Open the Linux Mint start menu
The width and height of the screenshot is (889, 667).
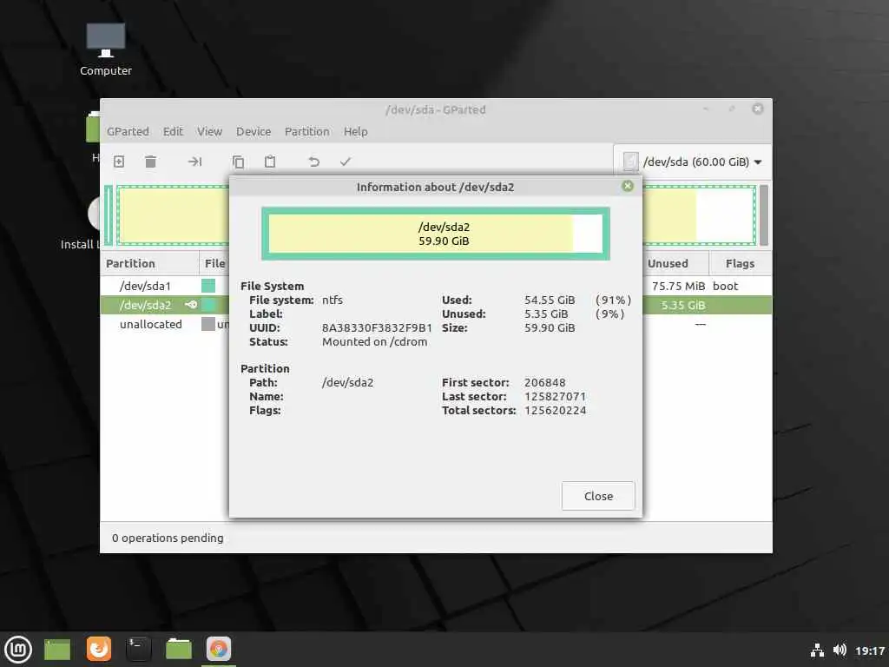pos(18,650)
